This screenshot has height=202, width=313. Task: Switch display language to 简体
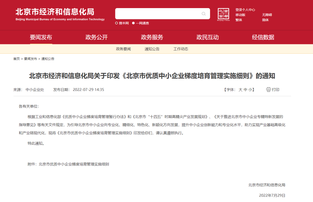(x=265, y=20)
